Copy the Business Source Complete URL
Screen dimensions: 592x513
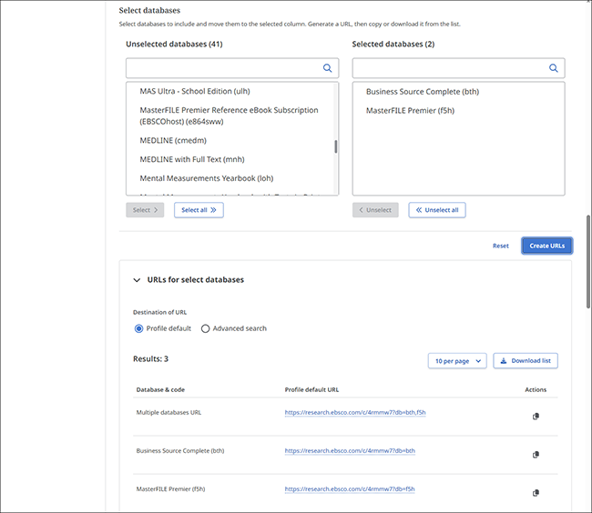pos(536,455)
